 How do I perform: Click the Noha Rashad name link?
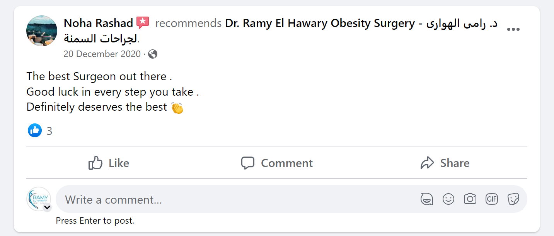(98, 23)
